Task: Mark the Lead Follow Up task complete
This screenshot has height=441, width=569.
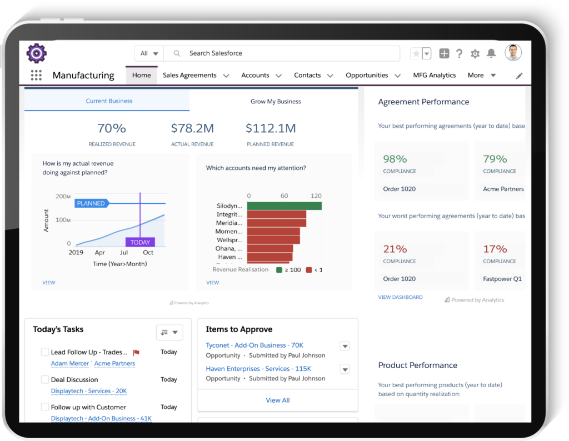Action: pos(44,352)
